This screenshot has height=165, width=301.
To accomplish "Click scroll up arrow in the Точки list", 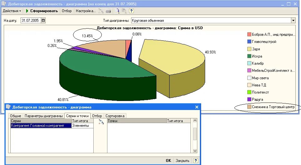I will 195,121.
